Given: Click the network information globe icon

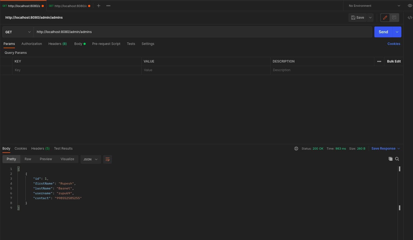Looking at the screenshot, I should pyautogui.click(x=296, y=148).
